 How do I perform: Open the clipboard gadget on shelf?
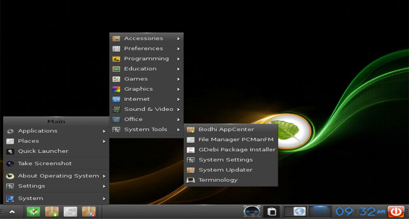(271, 212)
